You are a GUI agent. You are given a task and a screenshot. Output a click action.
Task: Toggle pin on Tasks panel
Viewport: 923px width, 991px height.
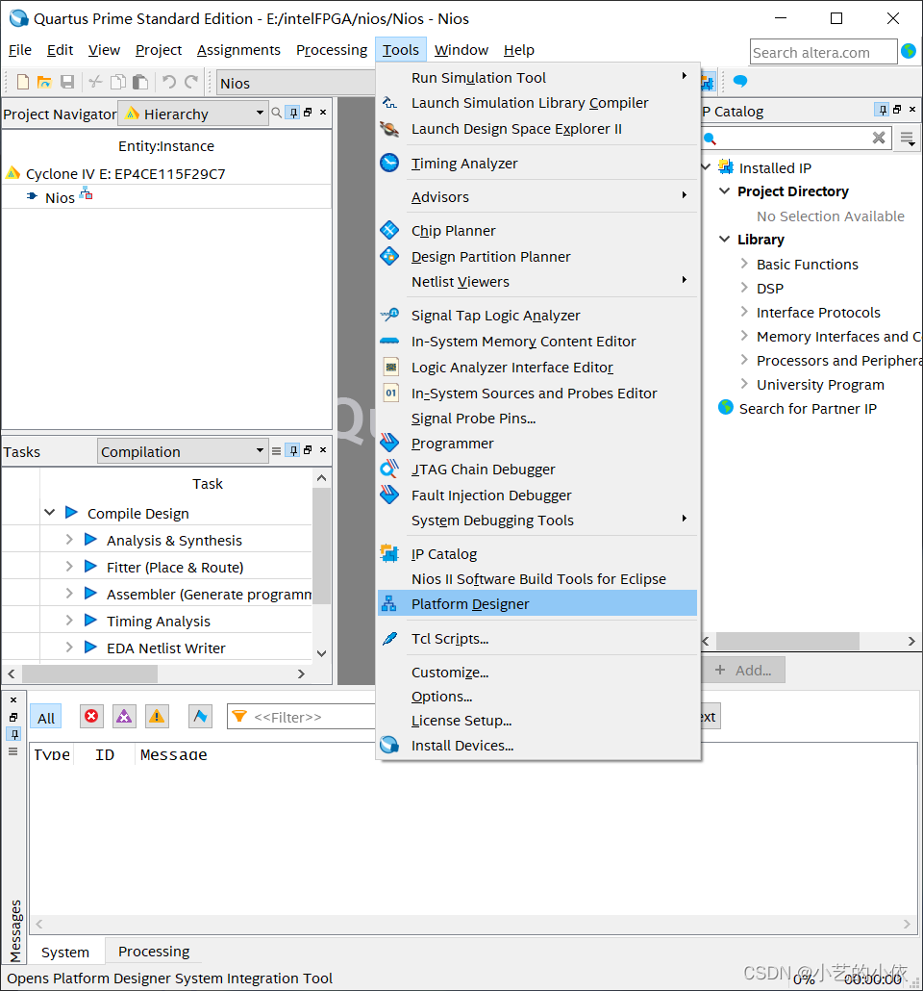pos(293,450)
